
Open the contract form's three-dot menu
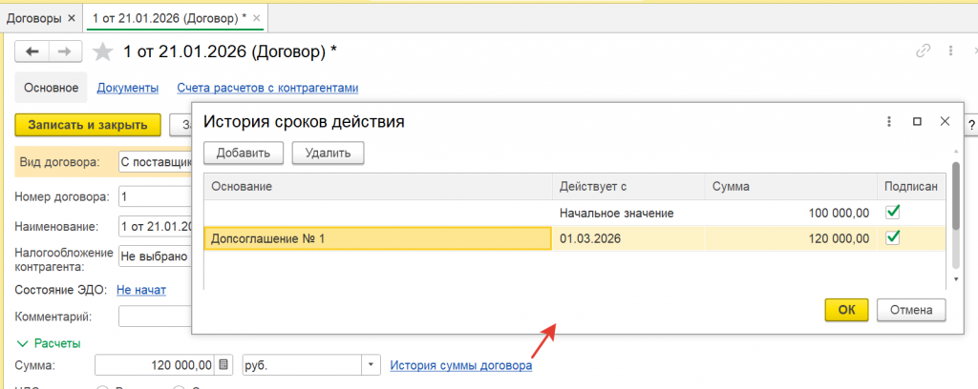951,51
